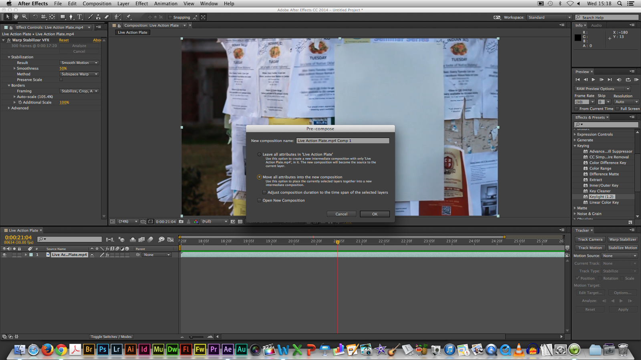This screenshot has width=641, height=360.
Task: Select the Clone Stamp tool
Action: [98, 17]
